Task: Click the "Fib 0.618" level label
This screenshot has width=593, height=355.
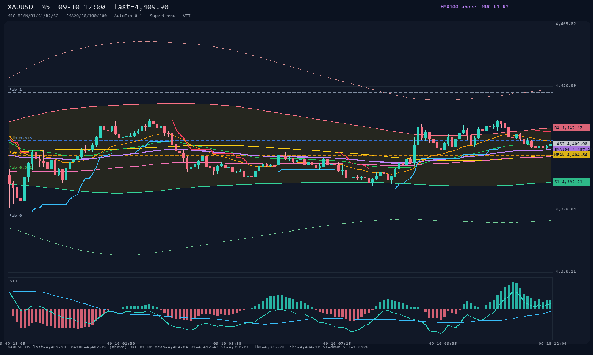Action: pos(21,138)
